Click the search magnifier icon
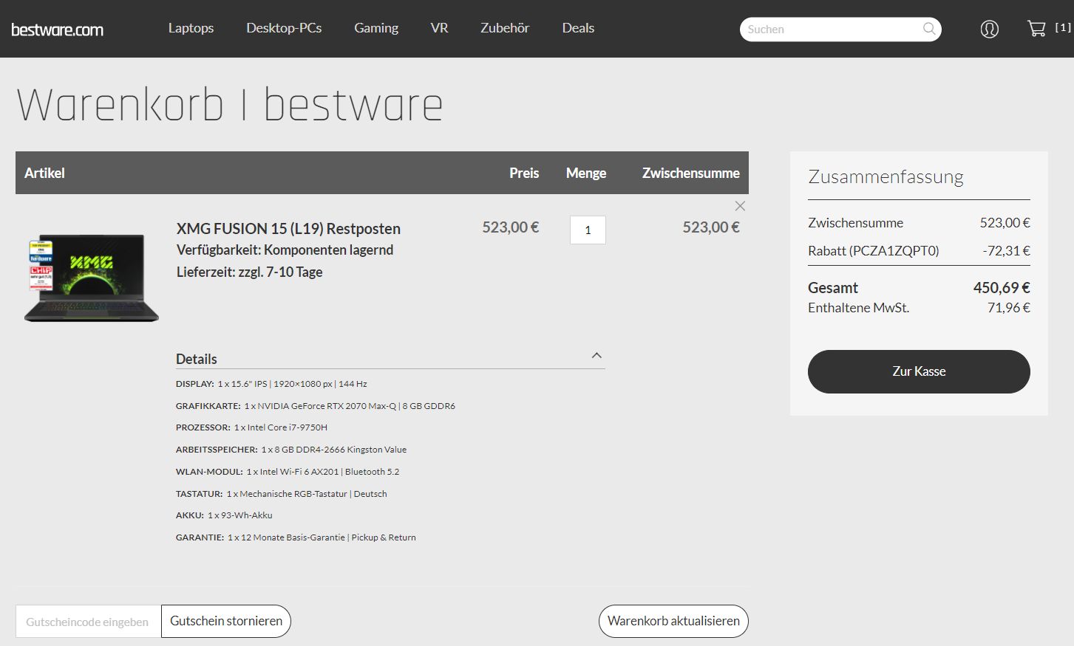1074x646 pixels. [x=929, y=29]
